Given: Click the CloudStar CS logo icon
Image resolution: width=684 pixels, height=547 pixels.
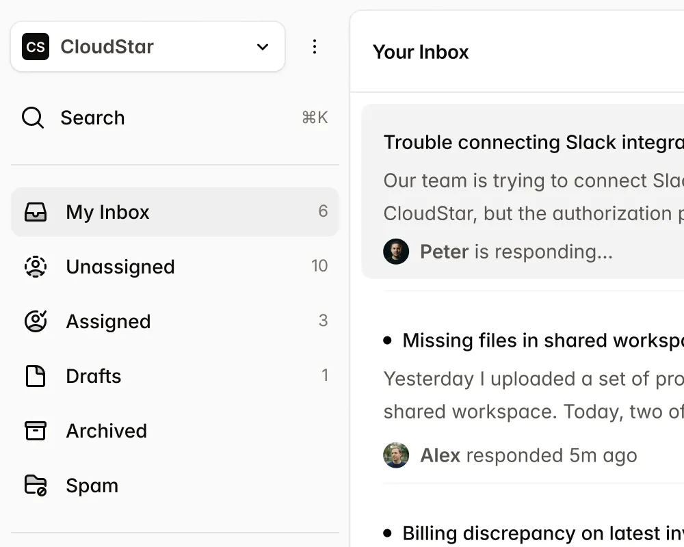Looking at the screenshot, I should (x=36, y=46).
